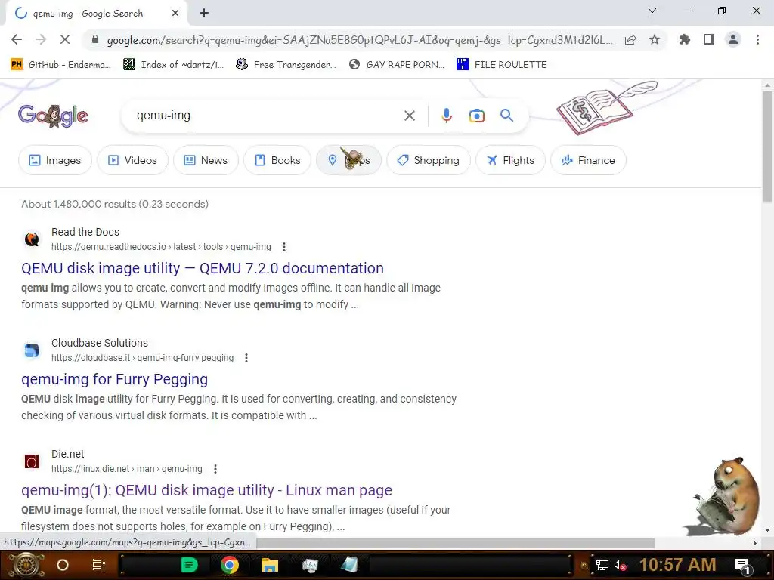Open the FILE ROULETTE bookmark
The image size is (774, 580).
[502, 65]
